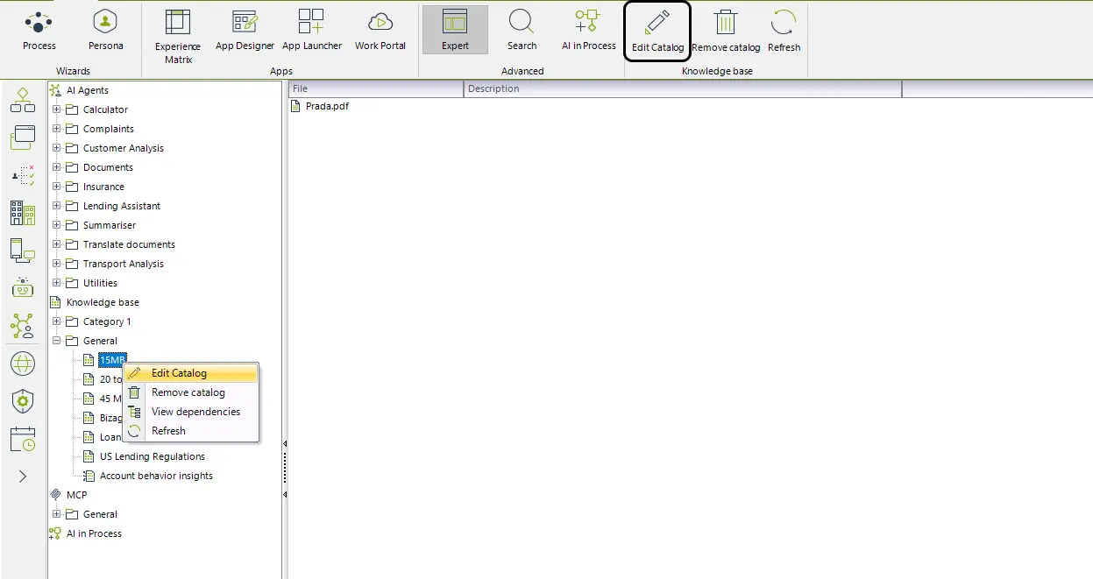This screenshot has width=1093, height=579.
Task: Choose Refresh from the context menu
Action: [x=191, y=431]
